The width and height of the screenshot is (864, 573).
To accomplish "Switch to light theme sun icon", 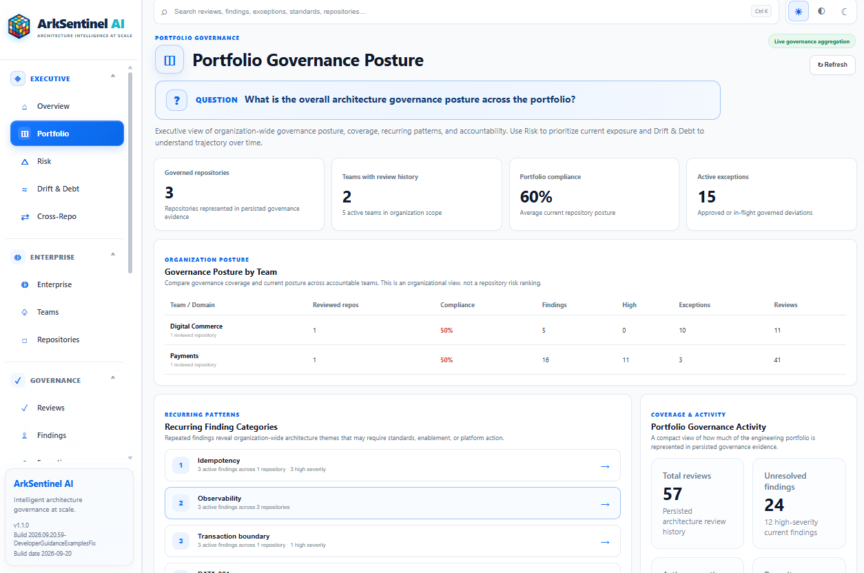I will click(799, 11).
